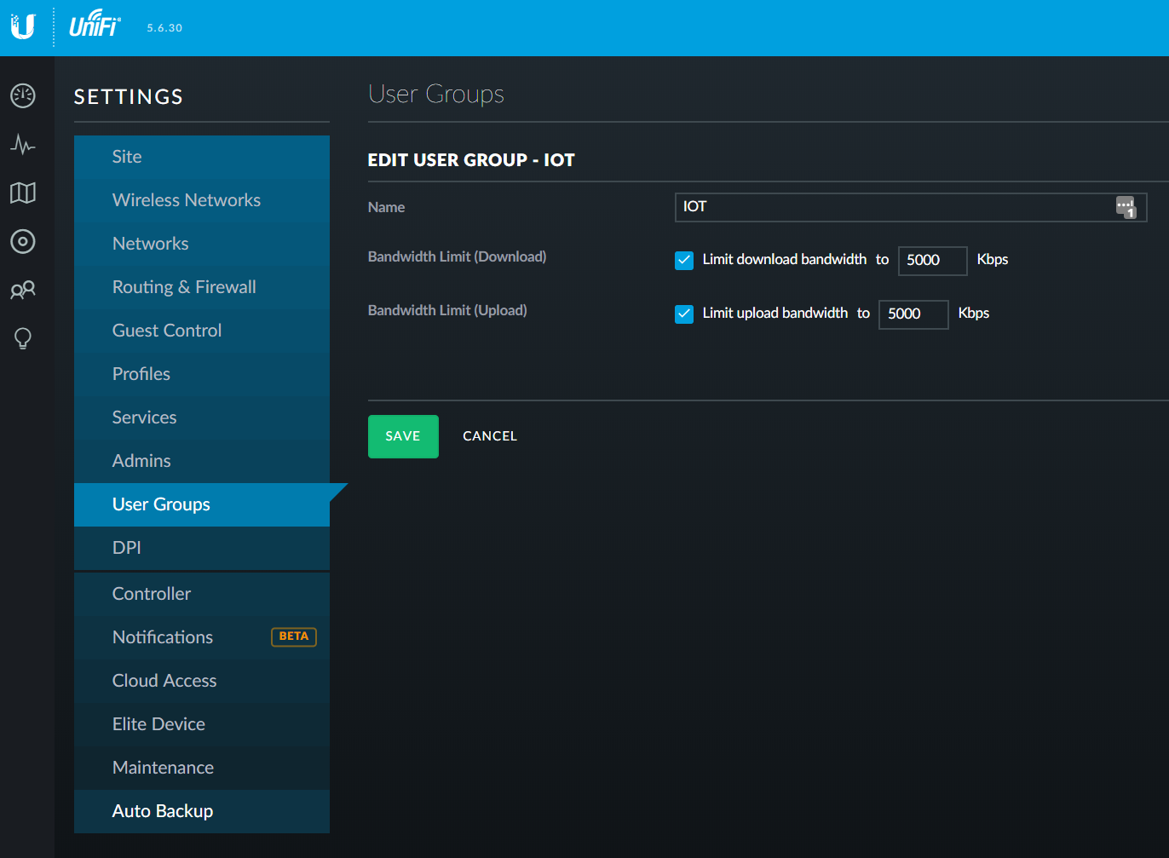
Task: Click the EDIT USER GROUP - IOT heading
Action: pos(471,160)
